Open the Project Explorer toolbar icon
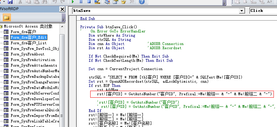The height and width of the screenshot is (127, 277). pos(107,2)
